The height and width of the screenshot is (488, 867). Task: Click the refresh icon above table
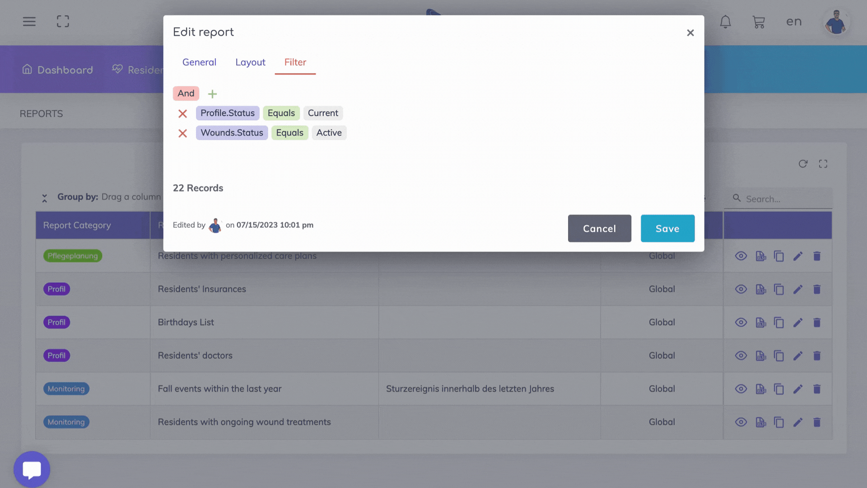tap(803, 164)
